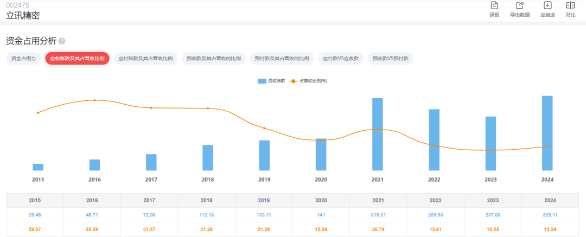Click the 2023 blue bar in chart
Screen dimensions: 586x237
point(491,144)
